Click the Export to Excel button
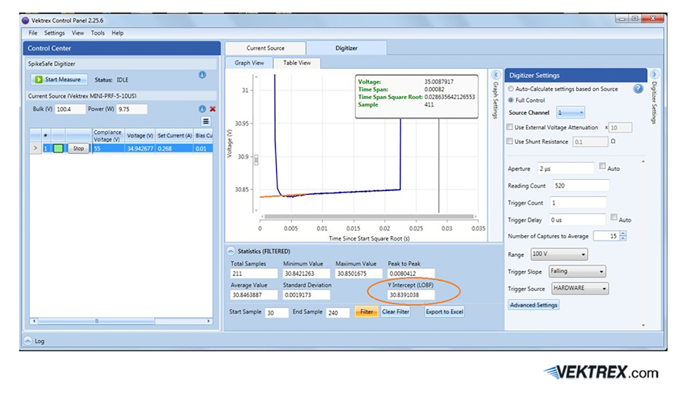This screenshot has width=684, height=395. click(444, 312)
